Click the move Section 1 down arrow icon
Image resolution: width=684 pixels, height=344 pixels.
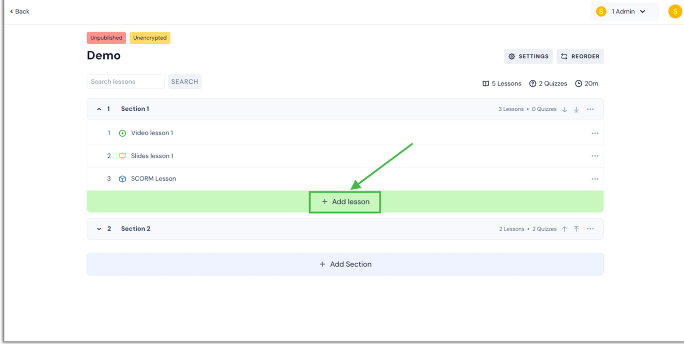click(564, 109)
